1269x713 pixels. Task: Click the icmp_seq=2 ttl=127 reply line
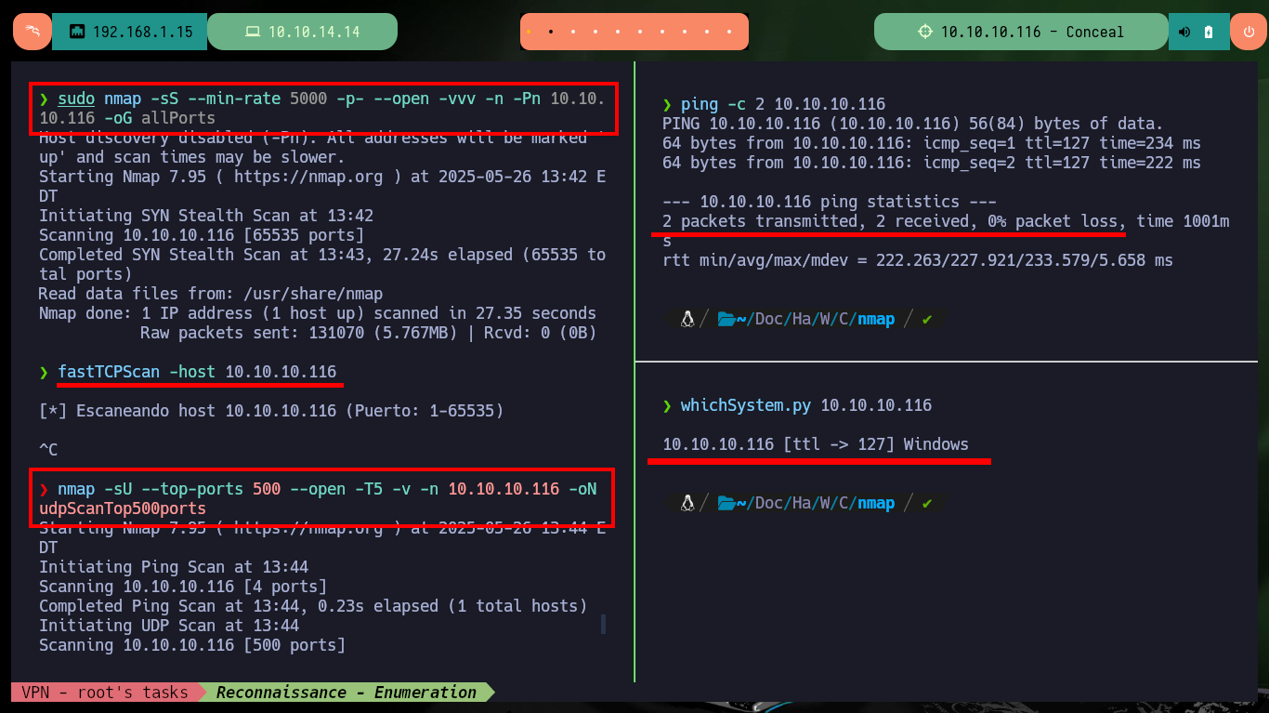point(932,163)
